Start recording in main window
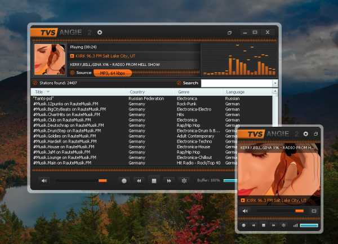338x244 pixels. [124, 181]
